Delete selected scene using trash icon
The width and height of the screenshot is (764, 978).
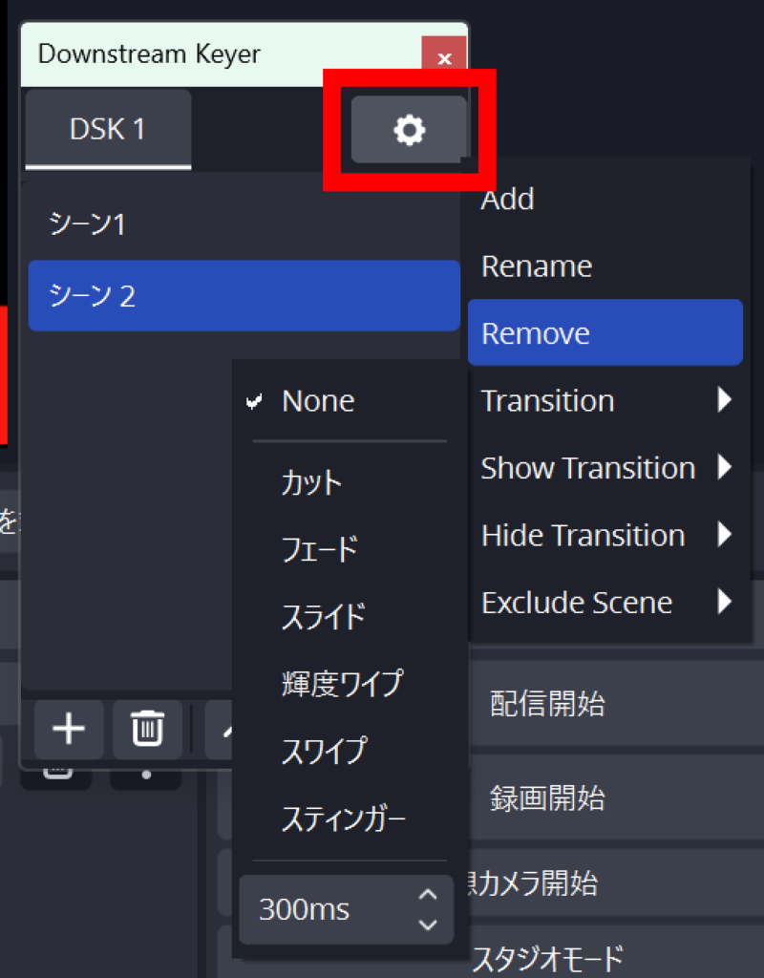pyautogui.click(x=146, y=730)
